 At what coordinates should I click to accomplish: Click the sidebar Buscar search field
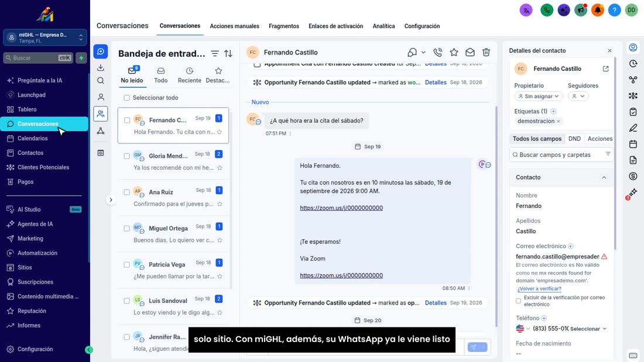(38, 58)
